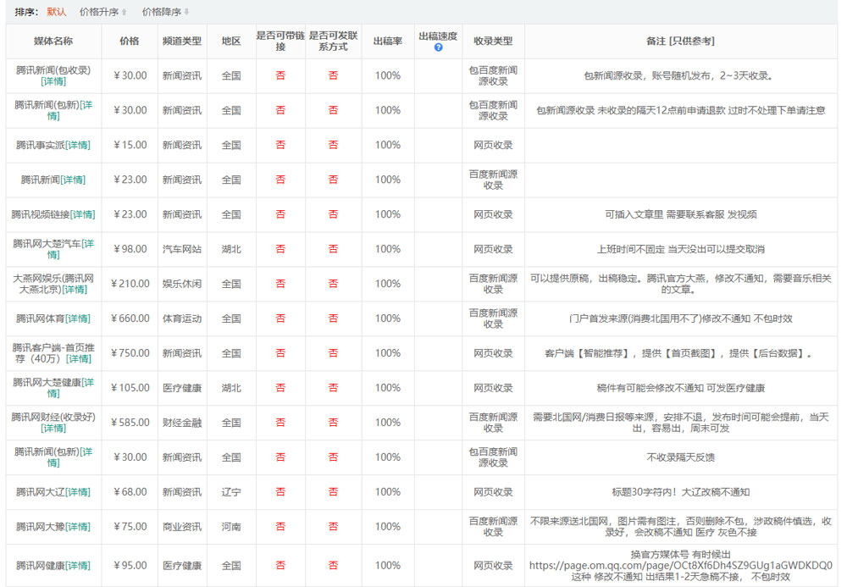Open 详情 for 腾讯客户端-首页推荐

79,358
